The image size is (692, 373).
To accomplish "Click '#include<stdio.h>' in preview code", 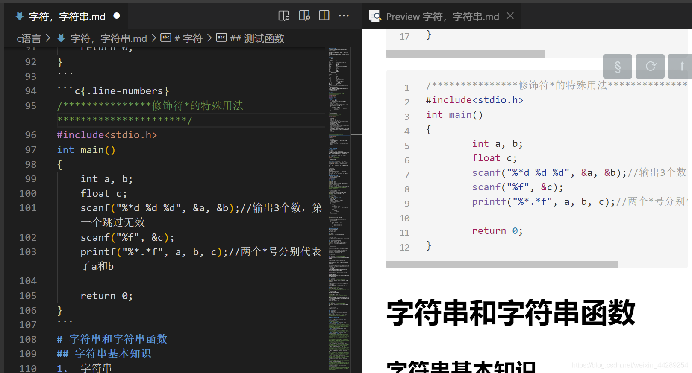I will point(474,100).
